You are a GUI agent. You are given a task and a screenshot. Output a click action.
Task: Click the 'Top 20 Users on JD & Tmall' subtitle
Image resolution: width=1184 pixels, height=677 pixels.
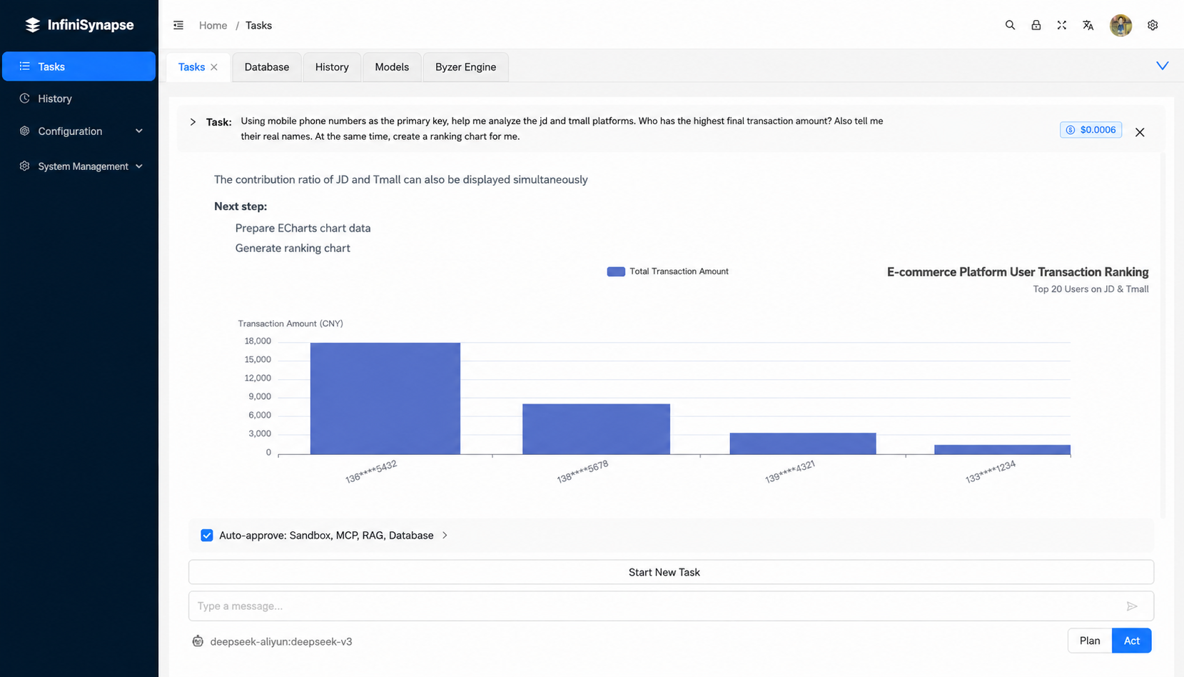(x=1091, y=289)
